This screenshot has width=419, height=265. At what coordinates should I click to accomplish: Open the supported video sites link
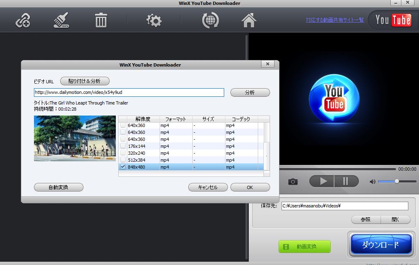(x=335, y=20)
